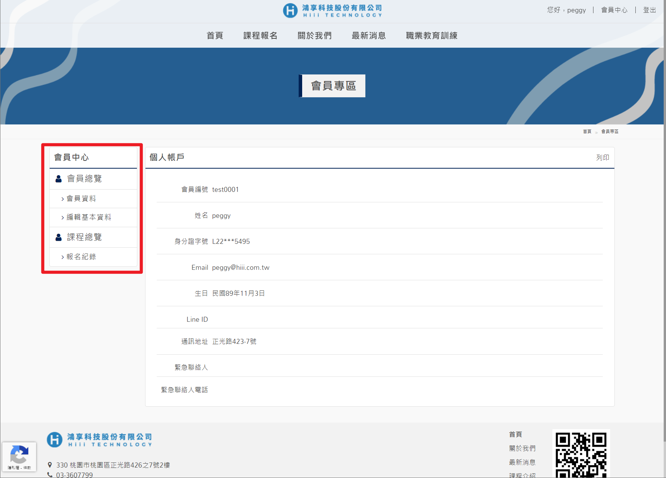Image resolution: width=666 pixels, height=478 pixels.
Task: Click the person icon beside 會員總覽
Action: pos(59,179)
